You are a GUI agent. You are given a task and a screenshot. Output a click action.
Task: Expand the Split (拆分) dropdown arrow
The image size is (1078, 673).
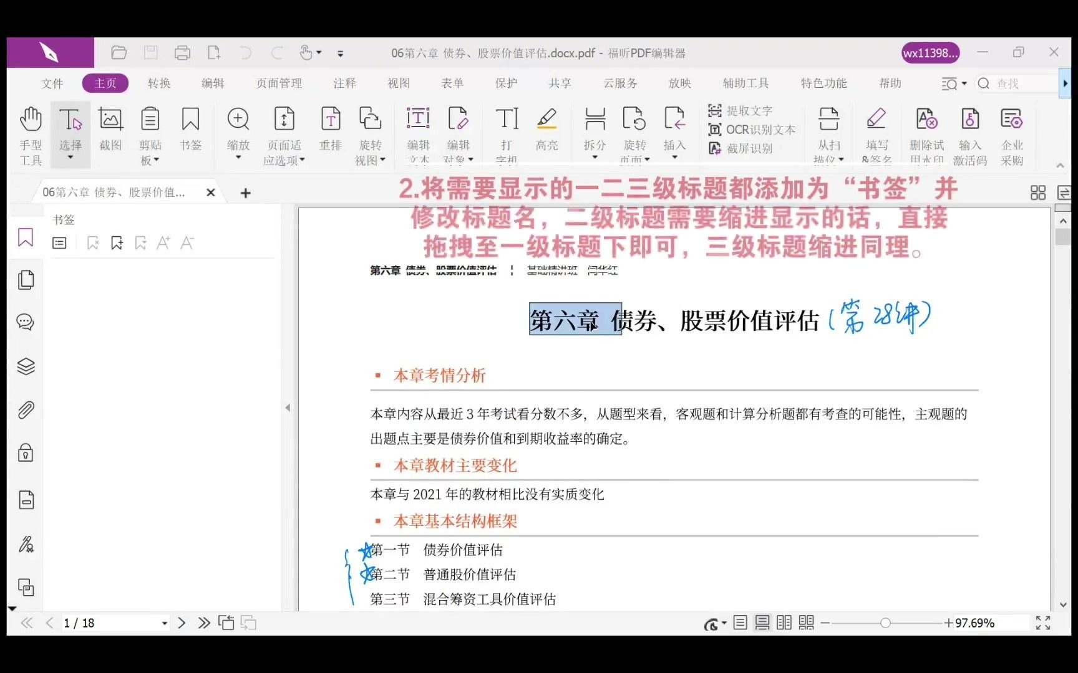(x=595, y=158)
